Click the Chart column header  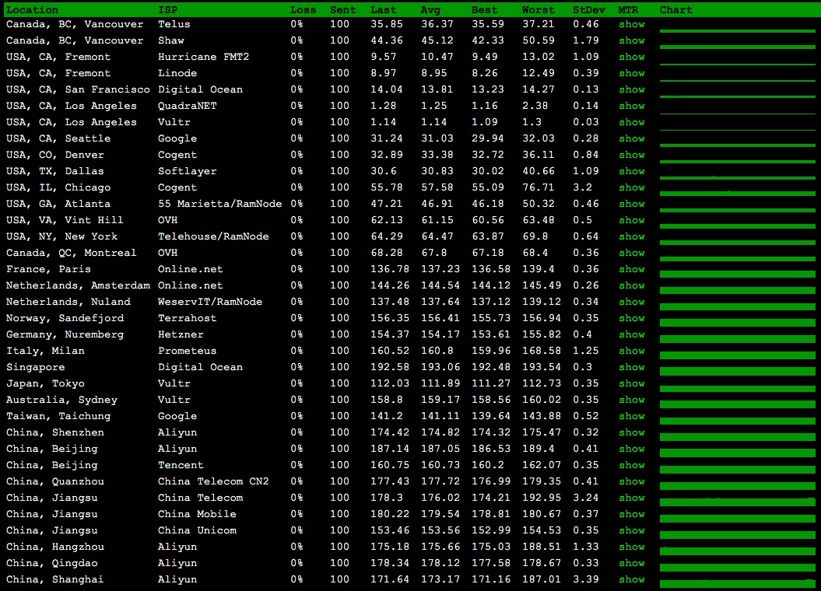tap(676, 10)
